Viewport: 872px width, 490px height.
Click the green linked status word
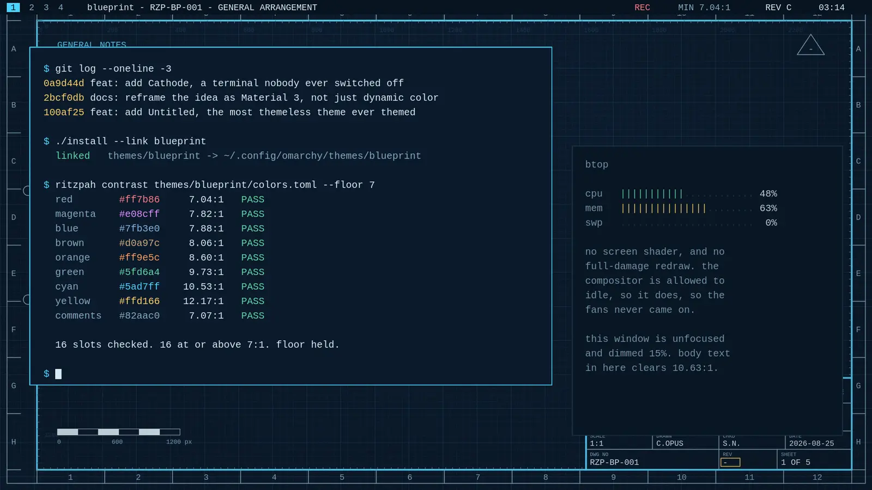72,156
